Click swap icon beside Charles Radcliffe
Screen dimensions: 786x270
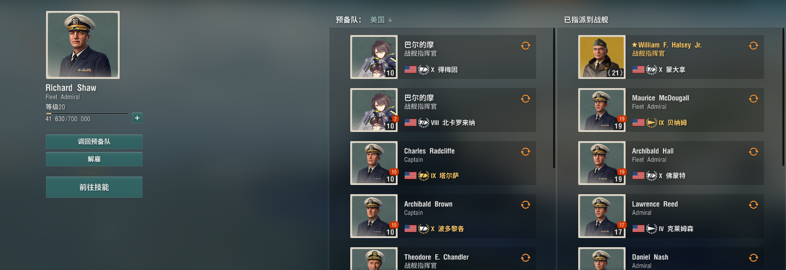525,152
